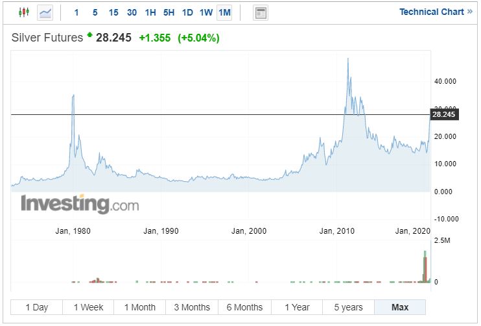This screenshot has width=481, height=326.
Task: Choose the 30 minute interval
Action: coord(132,12)
